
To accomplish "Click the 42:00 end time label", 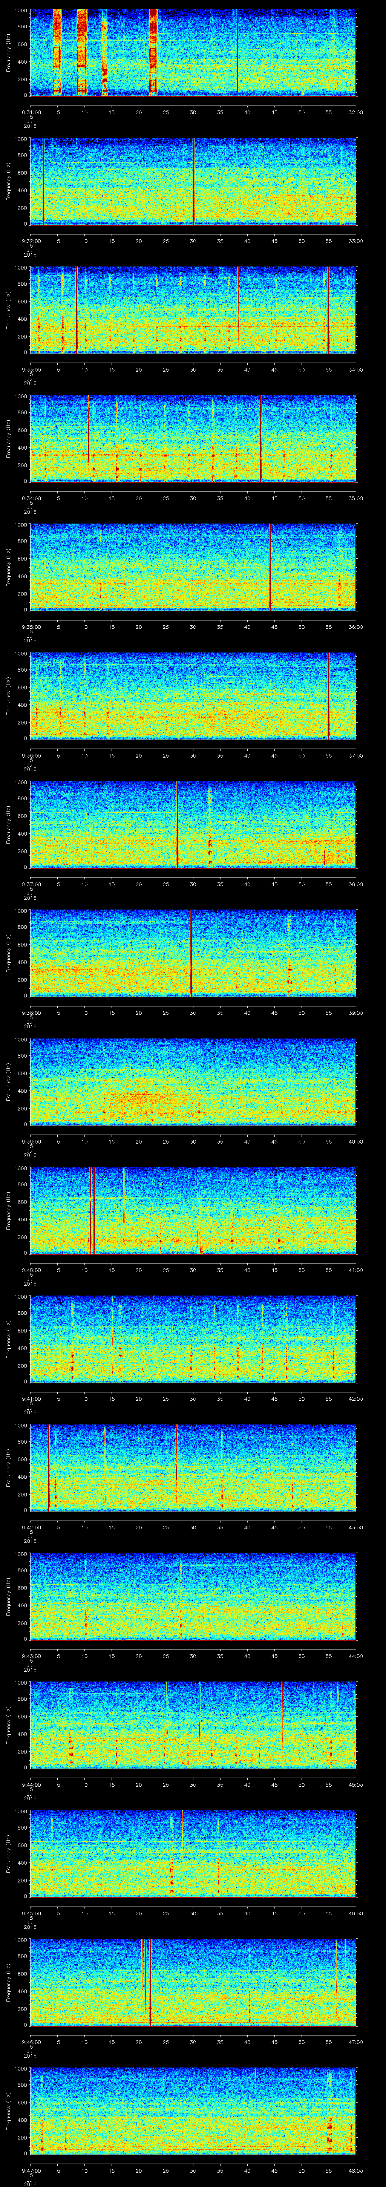I will 356,1398.
